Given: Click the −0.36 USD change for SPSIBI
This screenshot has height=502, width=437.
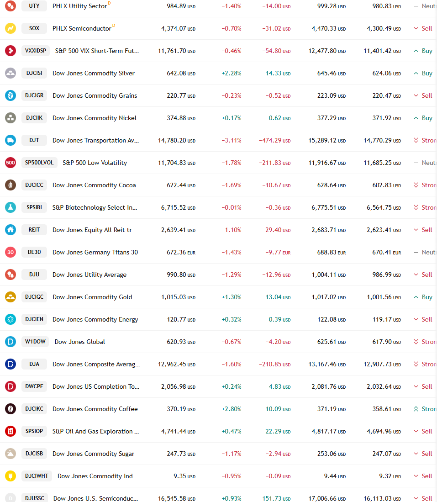Looking at the screenshot, I should [x=278, y=208].
